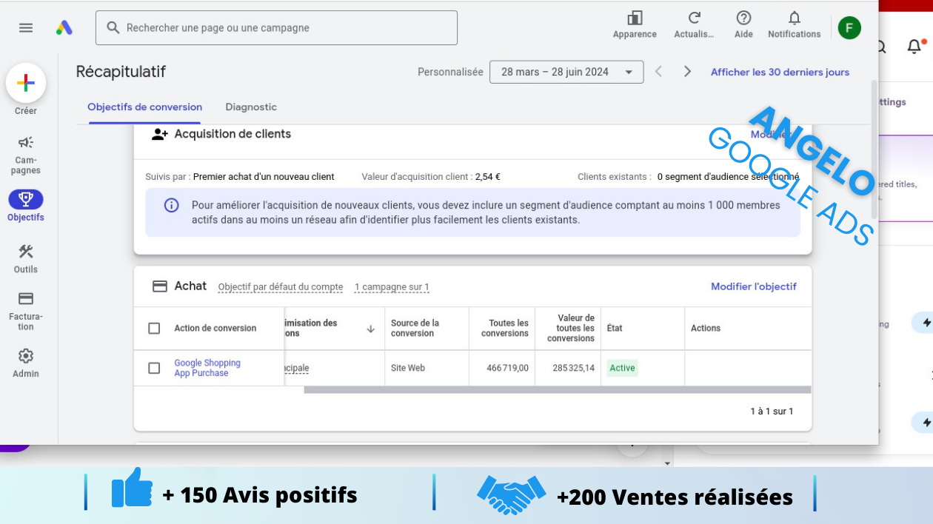Sort by the optimisation column arrow

370,329
